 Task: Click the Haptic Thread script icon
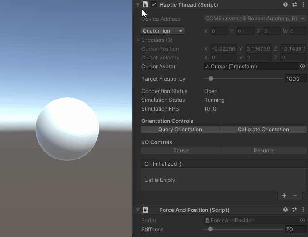pyautogui.click(x=145, y=5)
